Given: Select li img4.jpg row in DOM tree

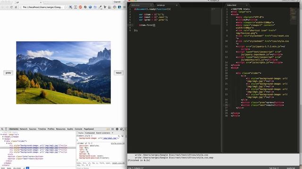Looking at the screenshot, I should click(x=38, y=152).
